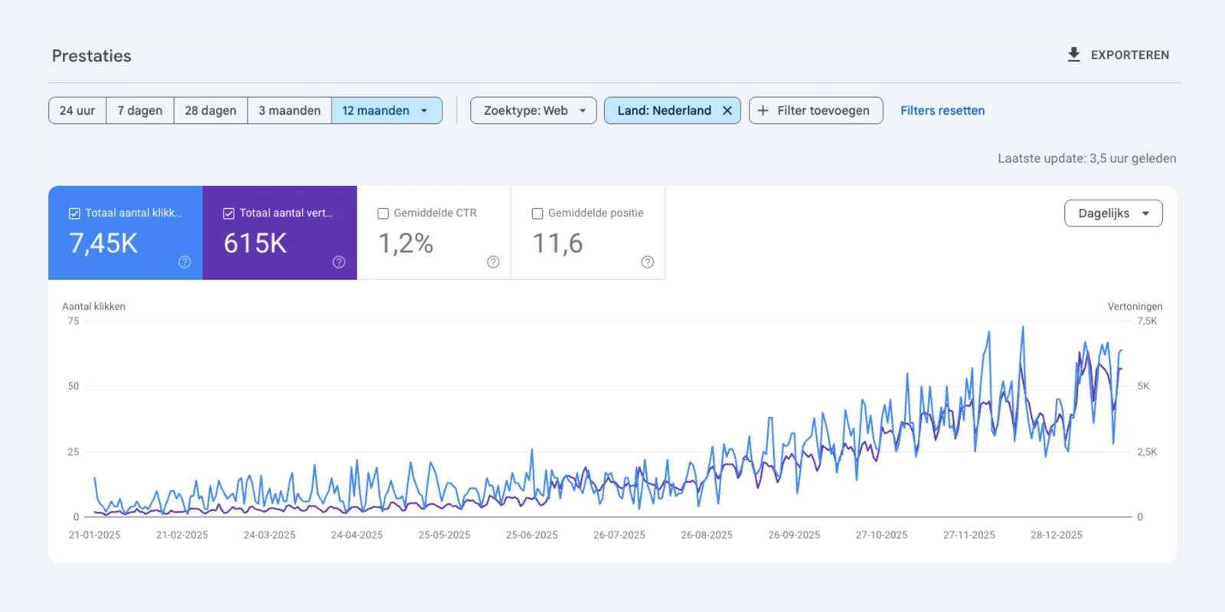Image resolution: width=1225 pixels, height=612 pixels.
Task: Click the 21-02-2025 axis date
Action: coord(182,535)
